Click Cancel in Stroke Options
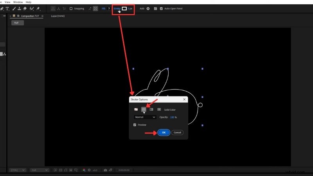Image resolution: width=313 pixels, height=176 pixels. tap(177, 133)
